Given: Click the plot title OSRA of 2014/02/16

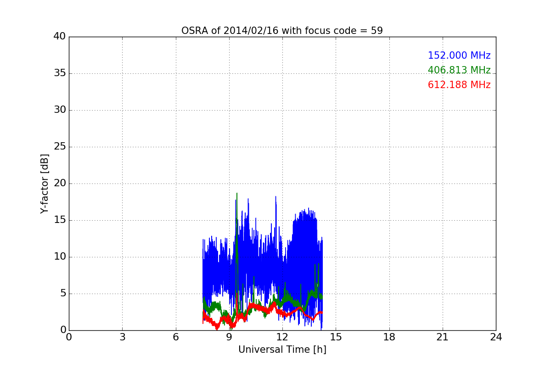Looking at the screenshot, I should pyautogui.click(x=282, y=31).
